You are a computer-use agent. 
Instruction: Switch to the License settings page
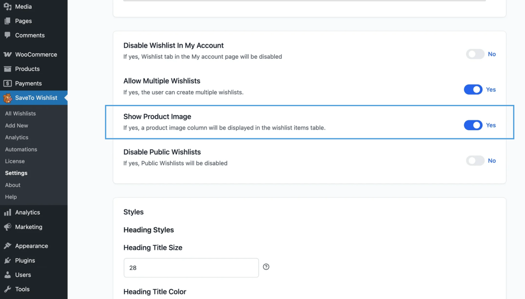click(x=14, y=161)
